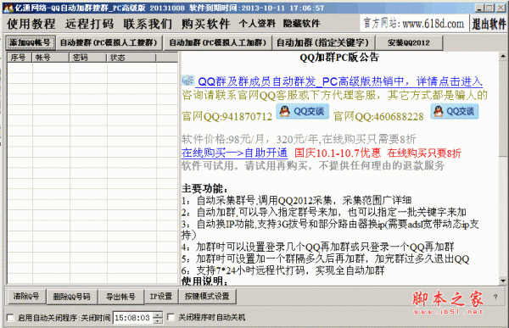Click the 主要功能 heading text
This screenshot has height=328, width=509.
coord(204,188)
